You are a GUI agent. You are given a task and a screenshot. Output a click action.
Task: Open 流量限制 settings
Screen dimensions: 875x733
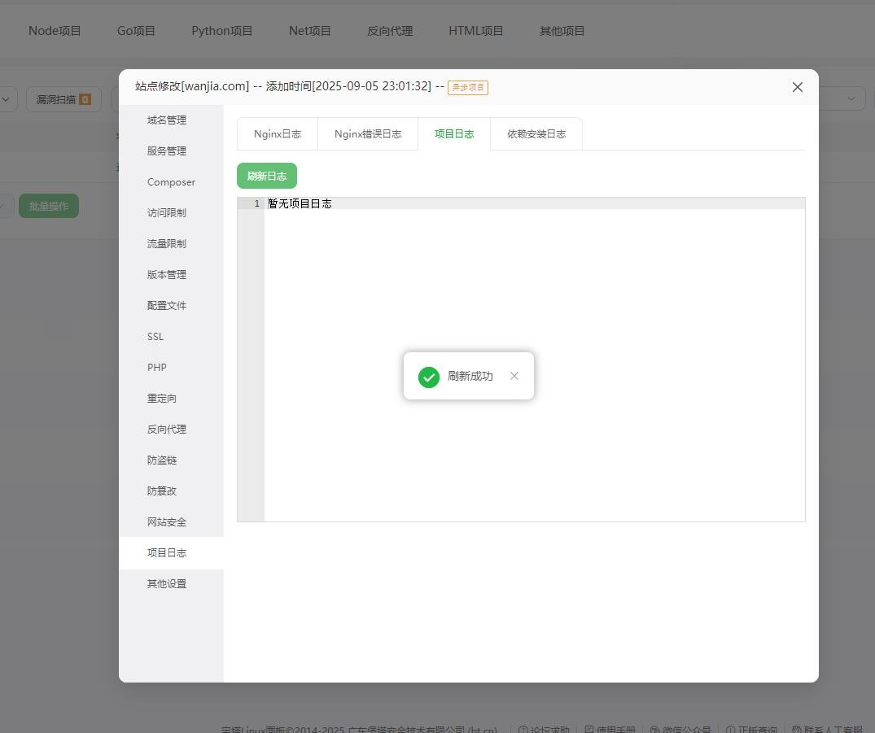tap(167, 244)
